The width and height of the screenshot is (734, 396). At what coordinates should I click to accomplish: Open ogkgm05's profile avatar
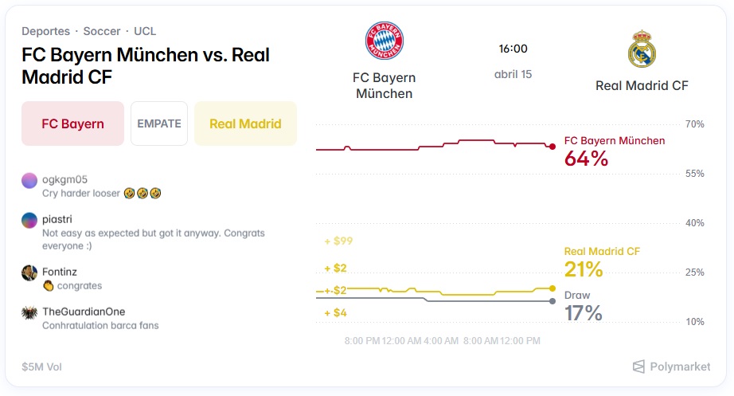click(x=29, y=180)
